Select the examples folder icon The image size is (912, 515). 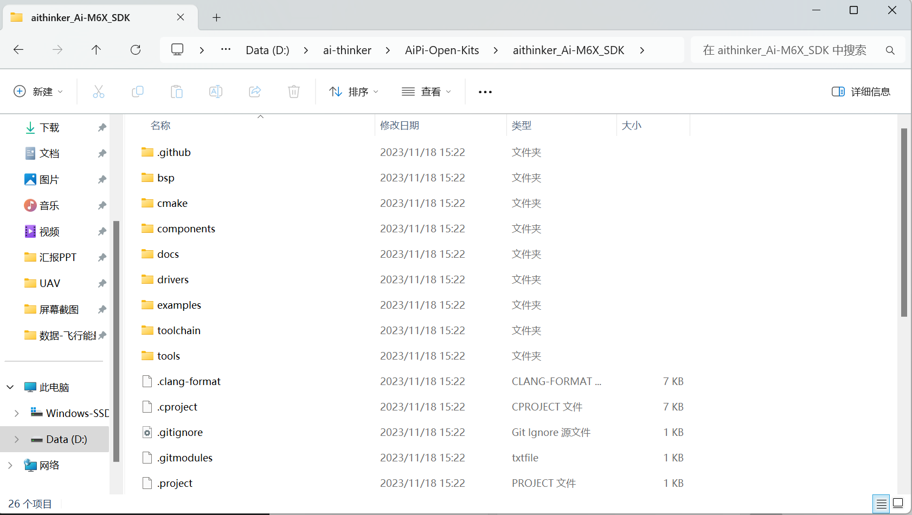(147, 305)
